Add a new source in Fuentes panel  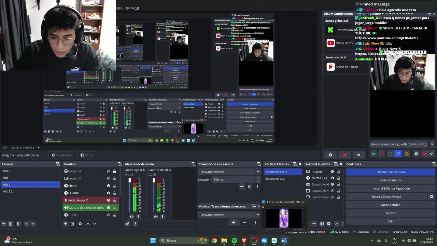pos(66,224)
